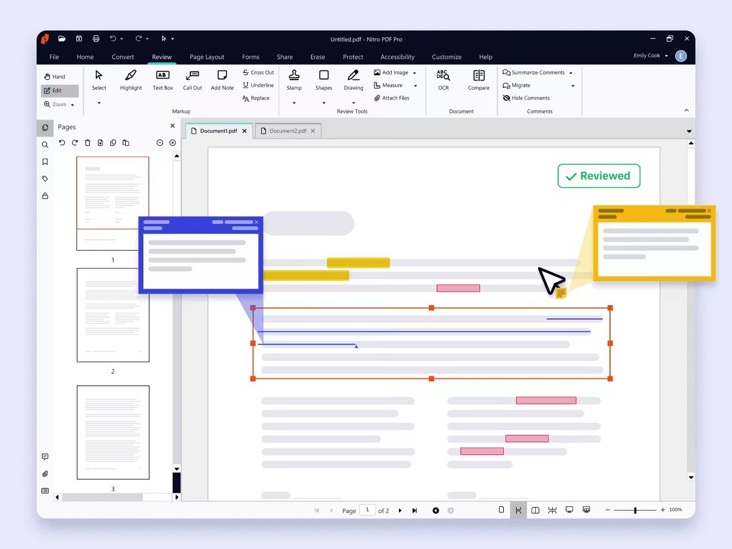Rotate page clockwise in Pages panel

[74, 143]
